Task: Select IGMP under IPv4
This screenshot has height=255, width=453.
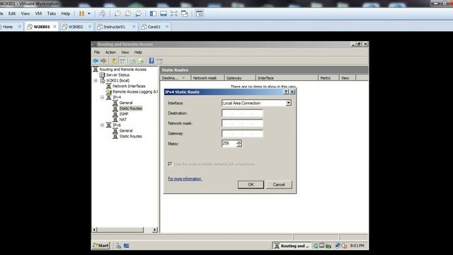Action: tap(124, 114)
